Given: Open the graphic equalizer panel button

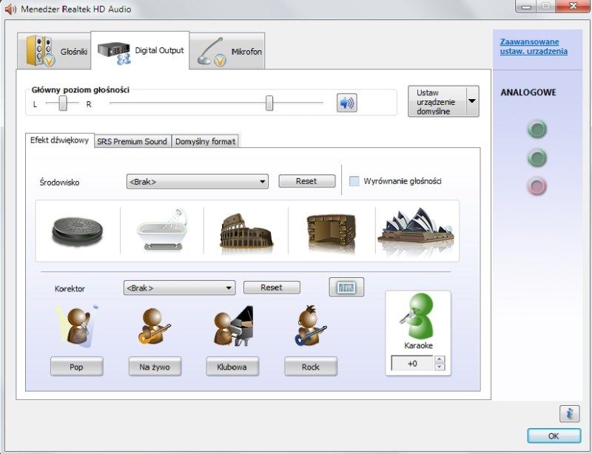Looking at the screenshot, I should click(x=346, y=287).
